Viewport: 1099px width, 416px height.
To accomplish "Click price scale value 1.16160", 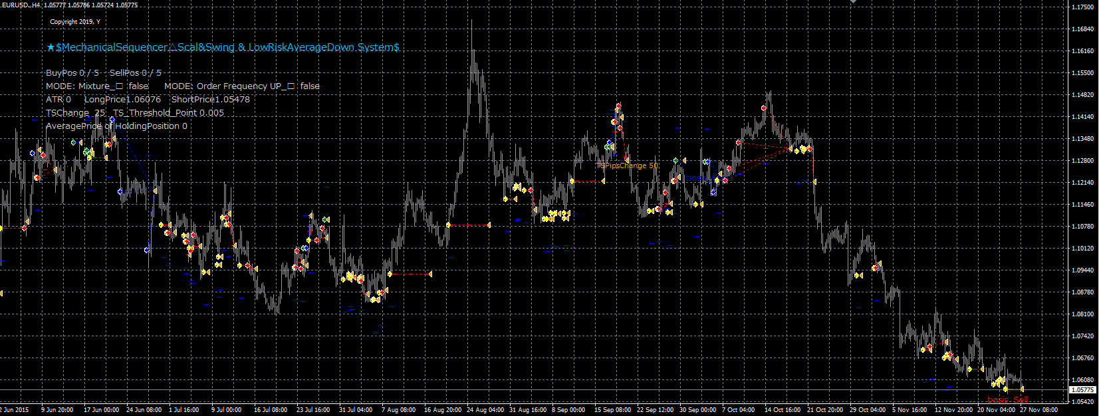I will pos(1083,51).
